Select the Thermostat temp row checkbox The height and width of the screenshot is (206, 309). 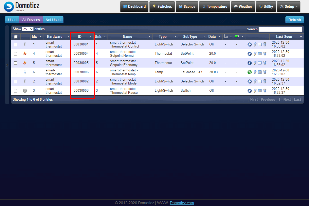pos(15,72)
